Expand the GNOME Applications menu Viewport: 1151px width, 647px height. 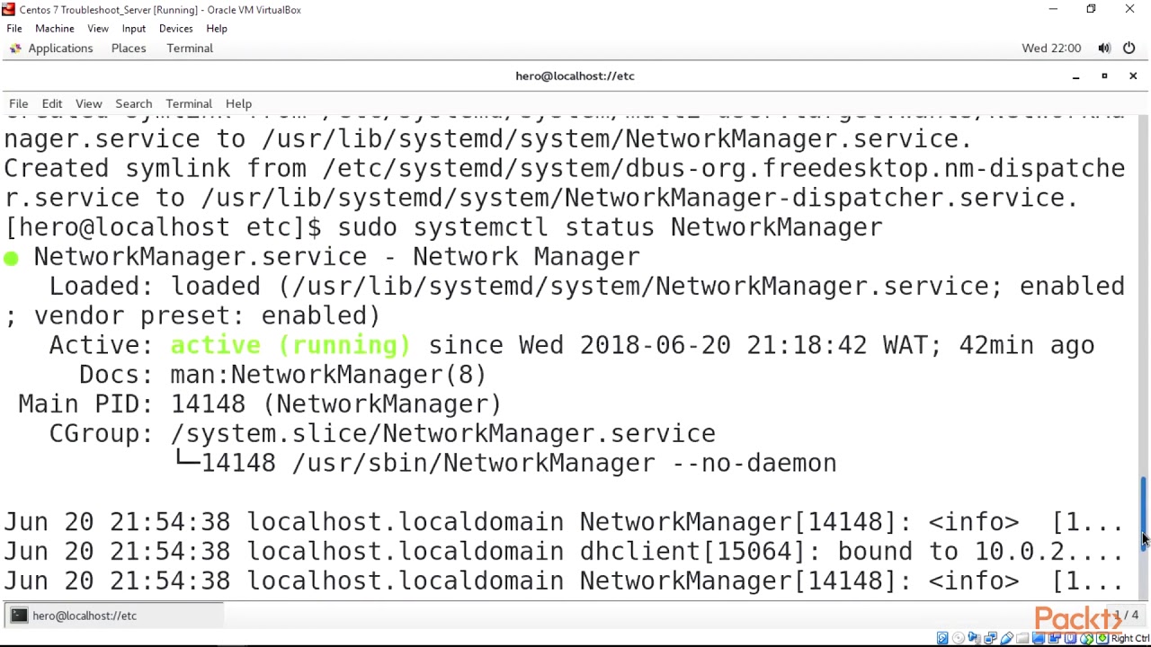click(59, 49)
